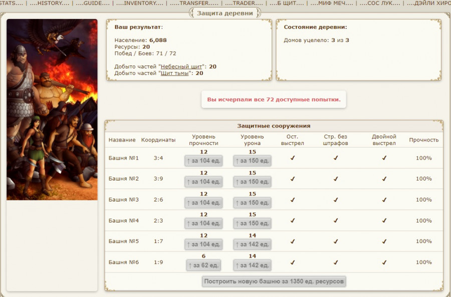
Task: Upgrade Башня №5 durability for 104 ед.
Action: click(x=203, y=244)
